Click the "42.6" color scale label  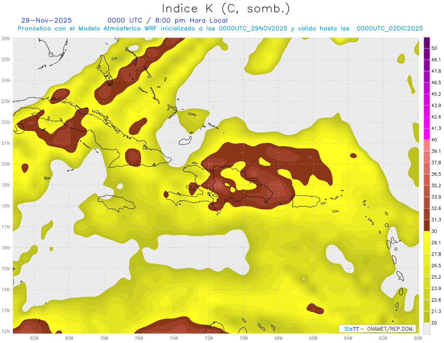[436, 117]
